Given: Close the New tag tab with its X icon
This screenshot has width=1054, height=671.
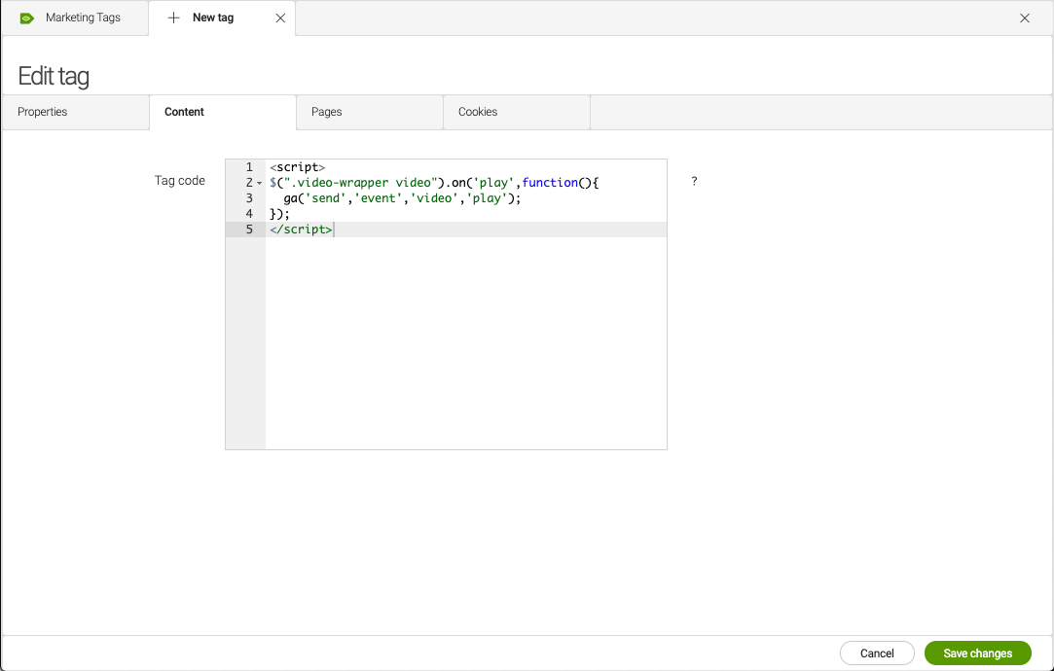Looking at the screenshot, I should (280, 18).
